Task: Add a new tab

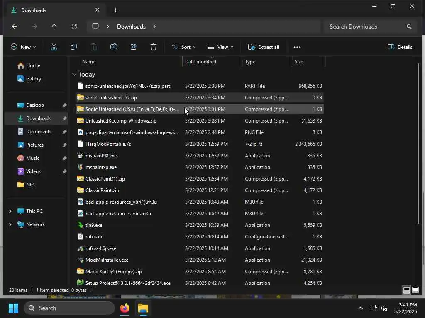Action: 115,10
